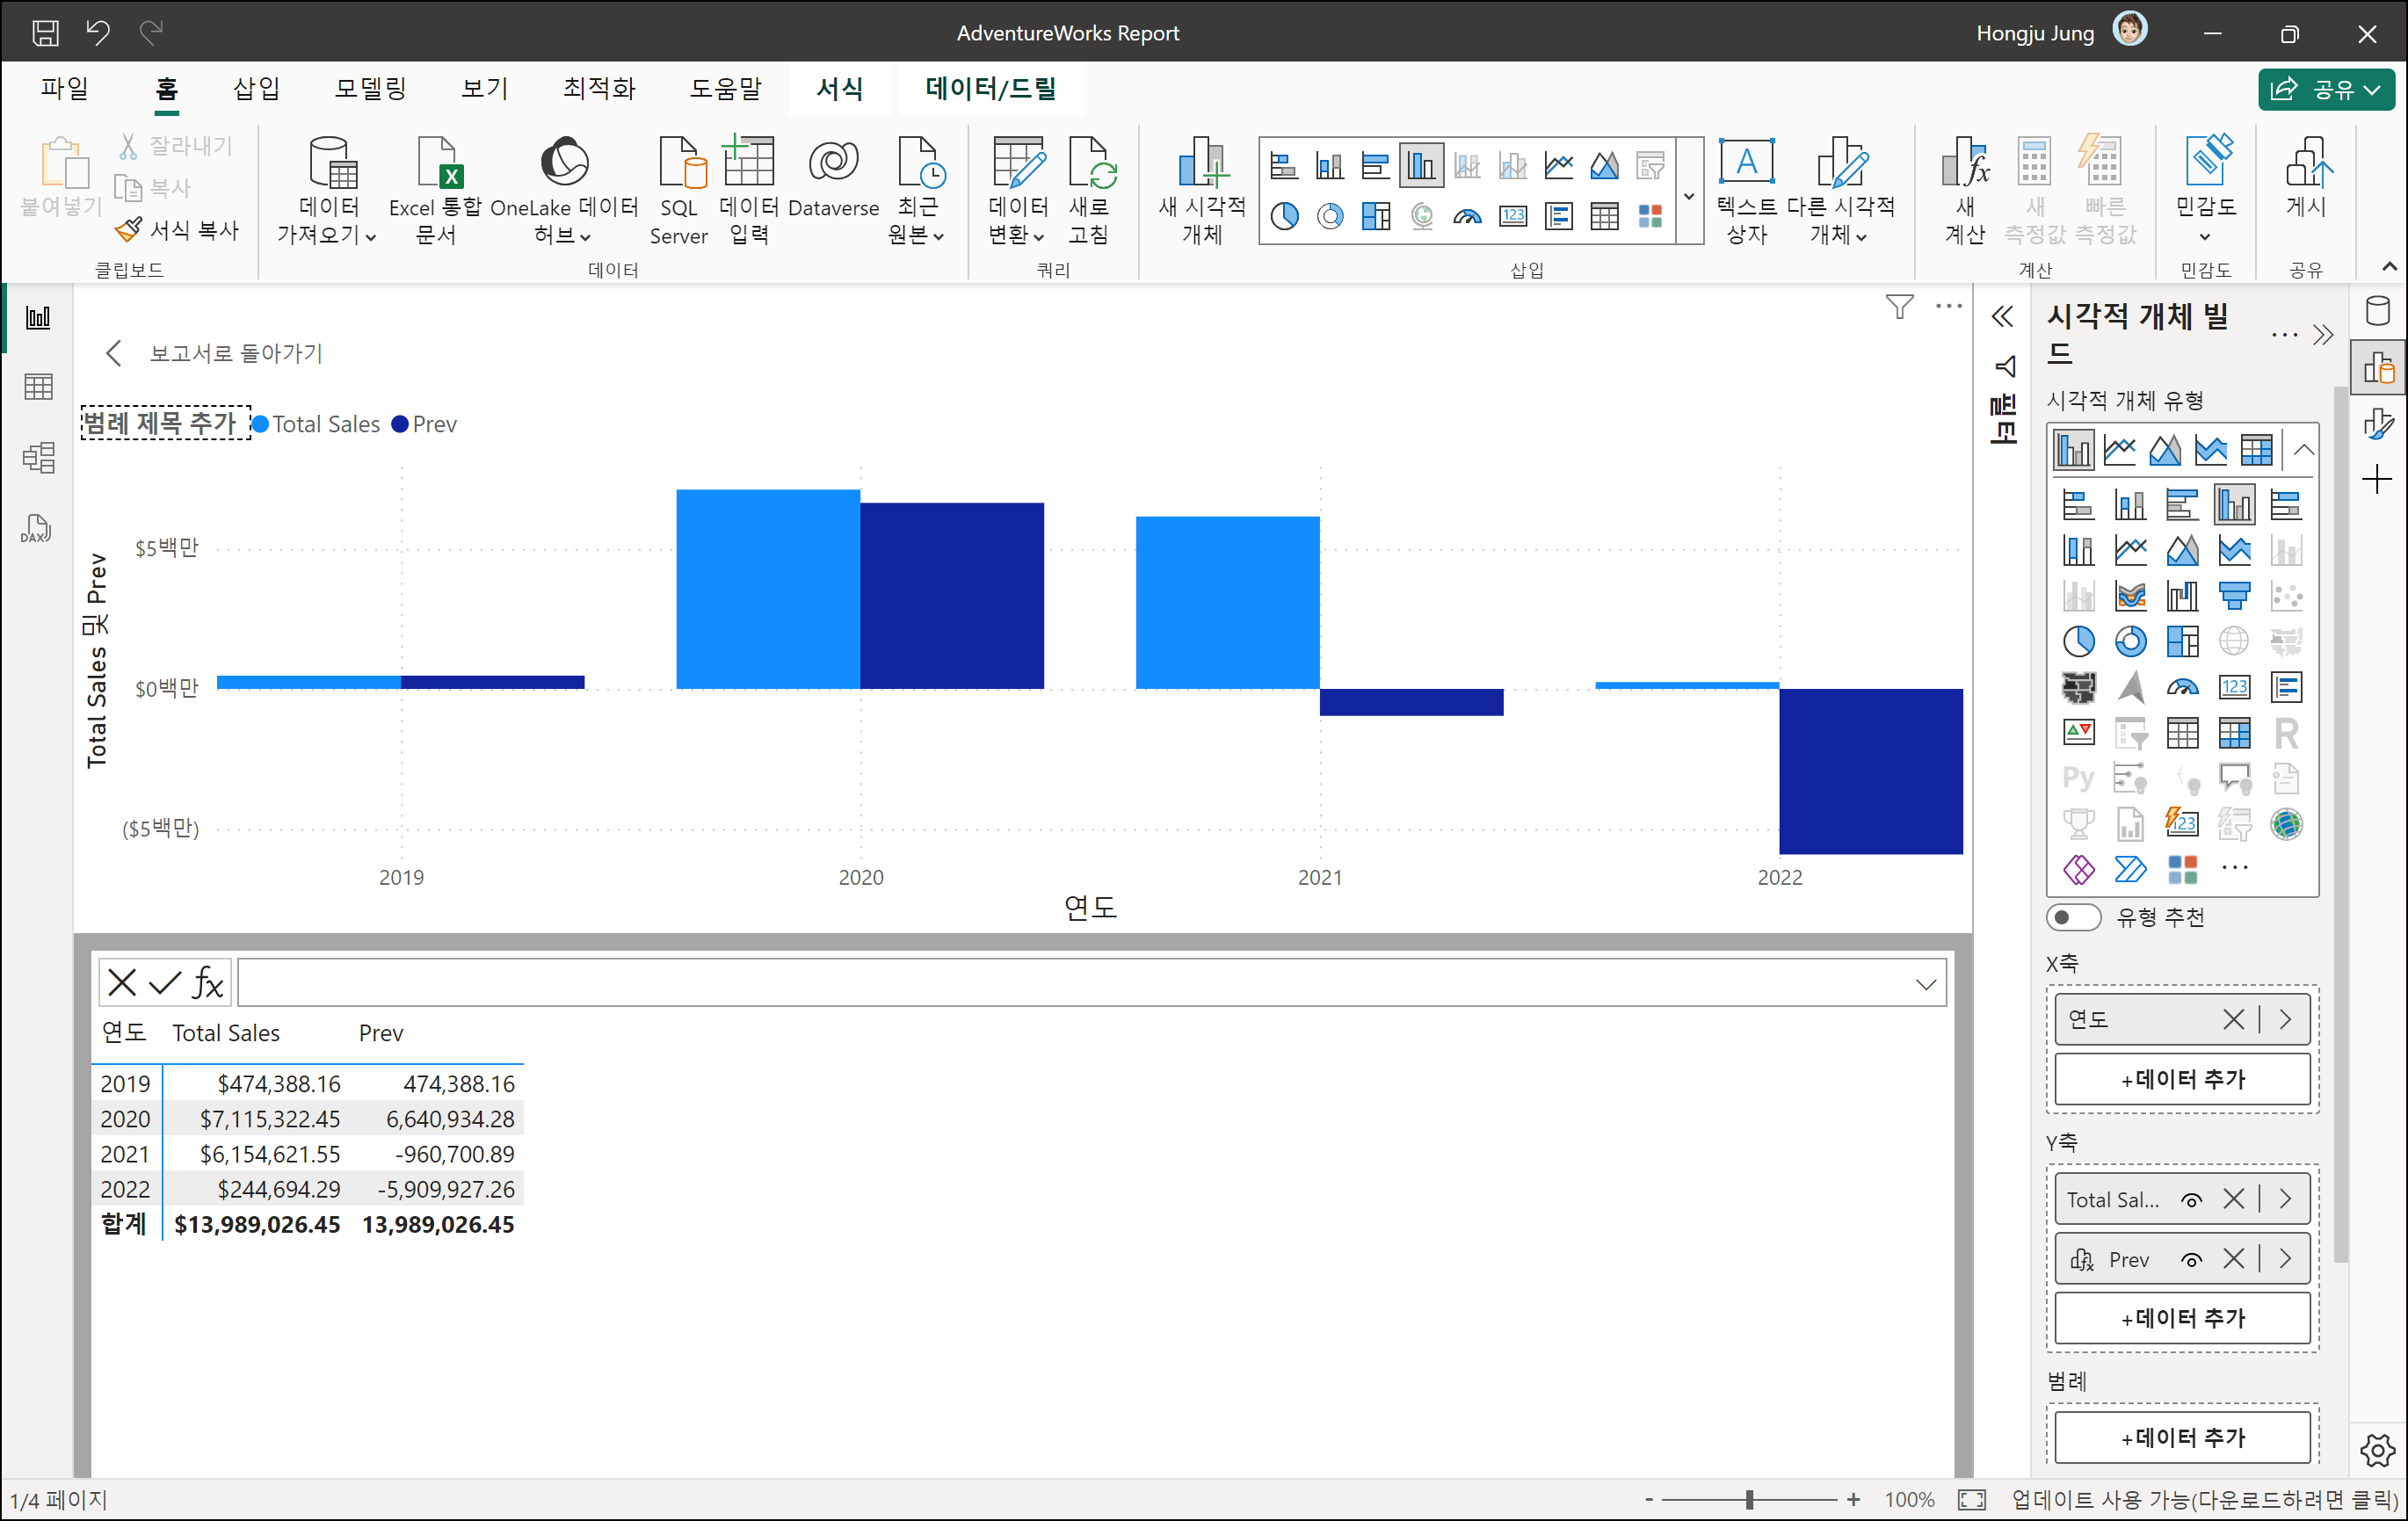
Task: Toggle visibility eye for Total Sales field
Action: point(2191,1200)
